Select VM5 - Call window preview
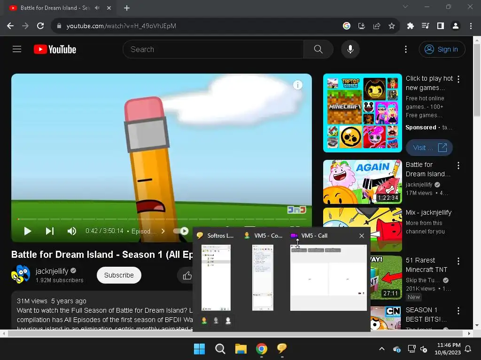This screenshot has height=360, width=481. coord(328,277)
